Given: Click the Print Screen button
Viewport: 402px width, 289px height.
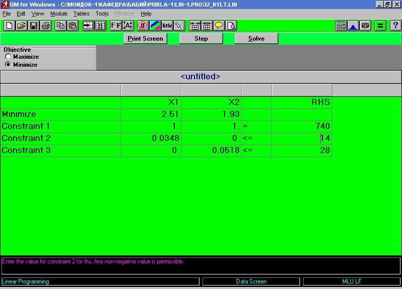Looking at the screenshot, I should 145,39.
